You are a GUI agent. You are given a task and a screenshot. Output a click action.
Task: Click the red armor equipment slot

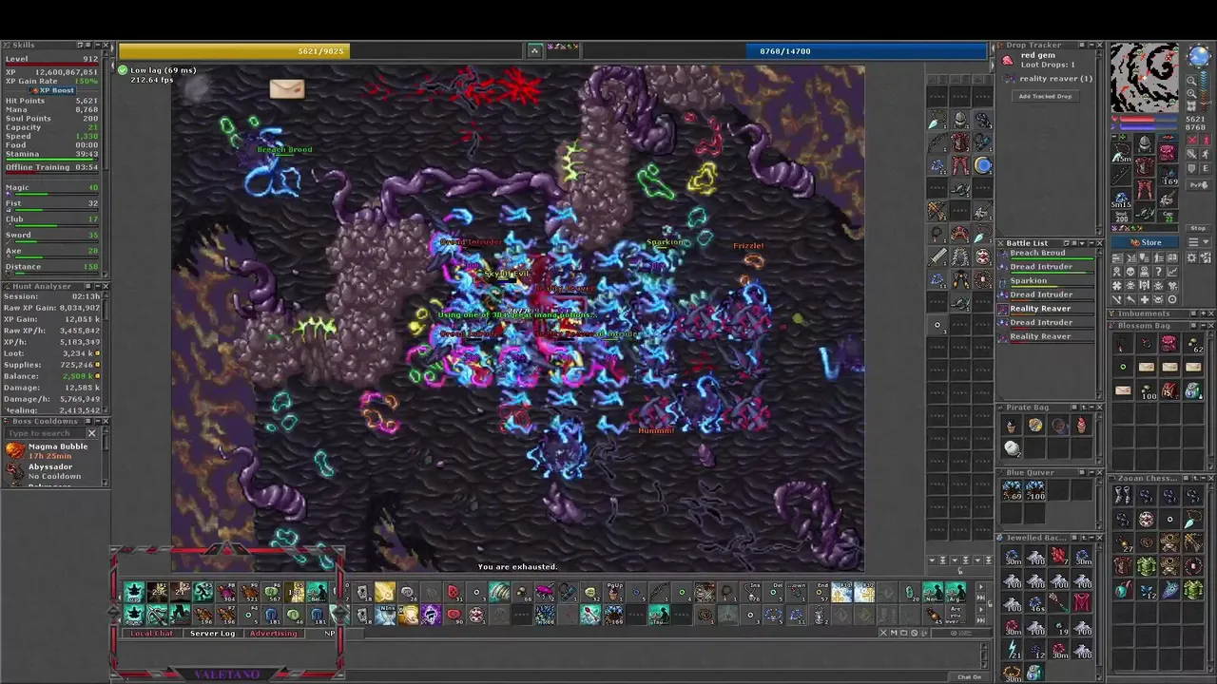[1145, 165]
